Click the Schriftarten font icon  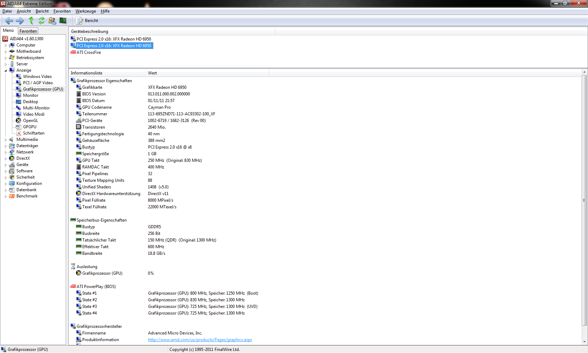point(19,133)
